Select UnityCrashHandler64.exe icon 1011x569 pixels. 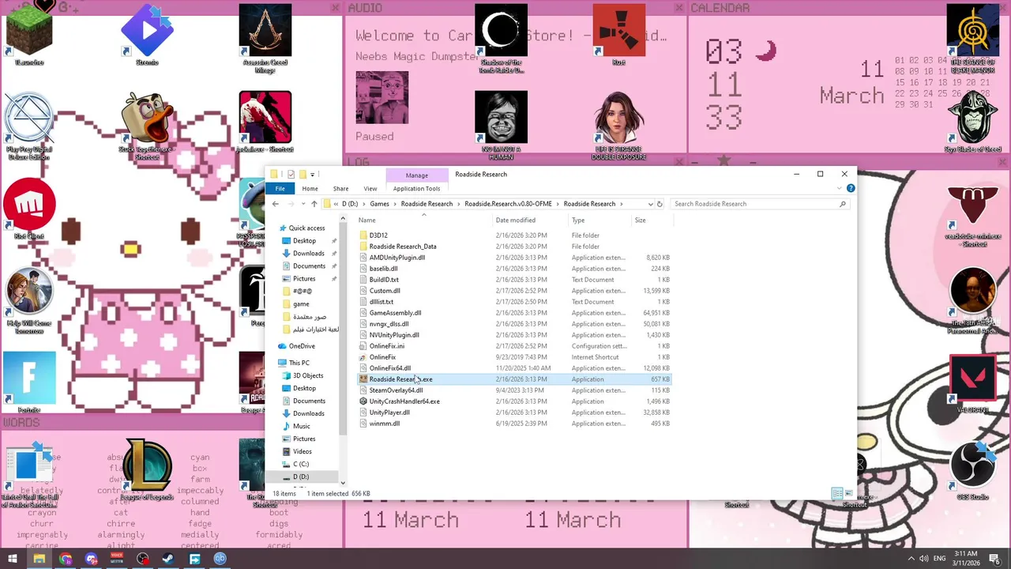tap(363, 401)
